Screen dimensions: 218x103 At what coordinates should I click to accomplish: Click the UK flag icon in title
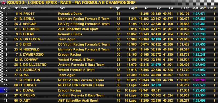(x=3, y=2)
